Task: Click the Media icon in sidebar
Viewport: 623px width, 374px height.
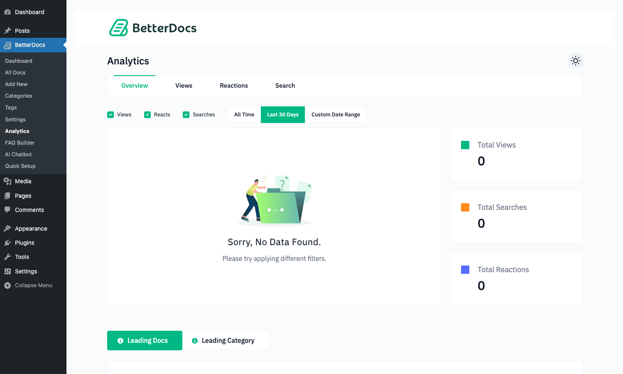Action: point(7,181)
